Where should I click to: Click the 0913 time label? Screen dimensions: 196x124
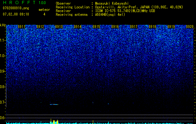[59, 27]
